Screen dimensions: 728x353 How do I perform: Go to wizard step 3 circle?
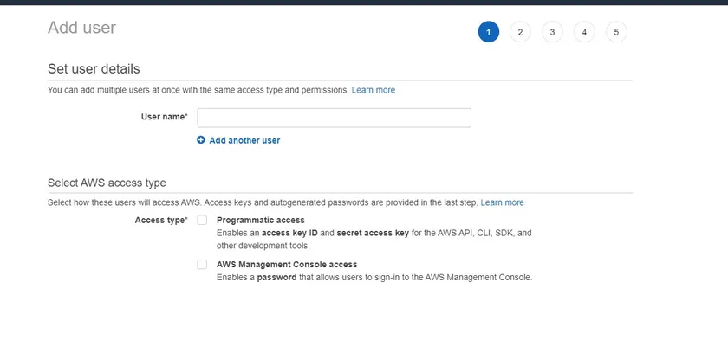pyautogui.click(x=553, y=32)
